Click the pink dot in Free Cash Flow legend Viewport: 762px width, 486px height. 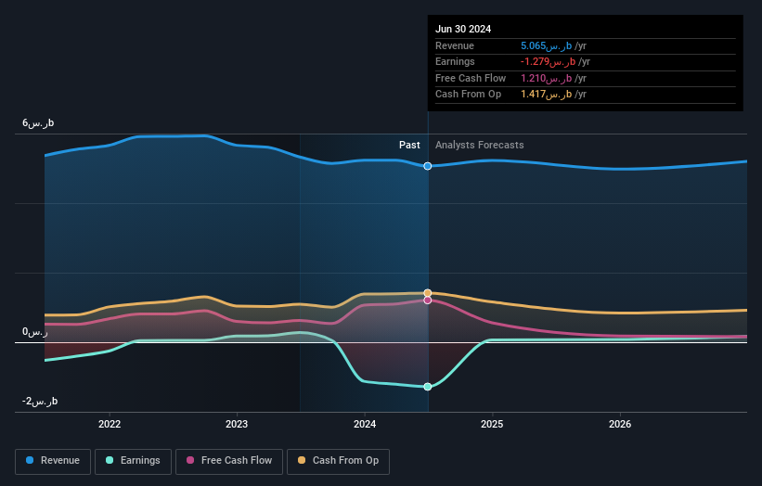(190, 460)
